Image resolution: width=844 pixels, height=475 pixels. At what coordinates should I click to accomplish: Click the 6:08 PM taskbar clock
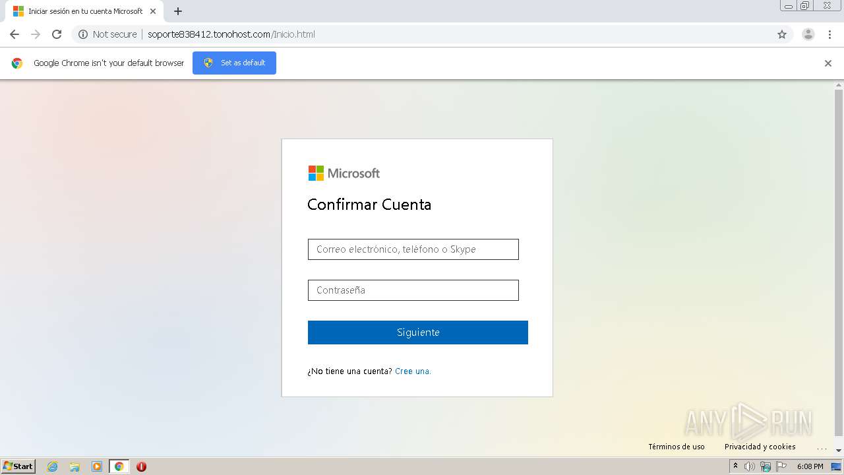[x=810, y=466]
